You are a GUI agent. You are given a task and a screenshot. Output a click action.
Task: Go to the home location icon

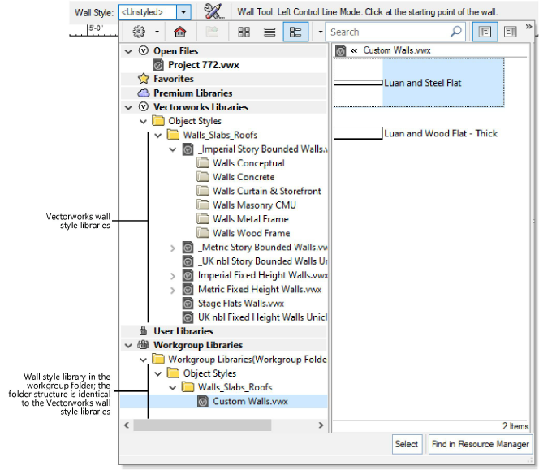coord(179,32)
